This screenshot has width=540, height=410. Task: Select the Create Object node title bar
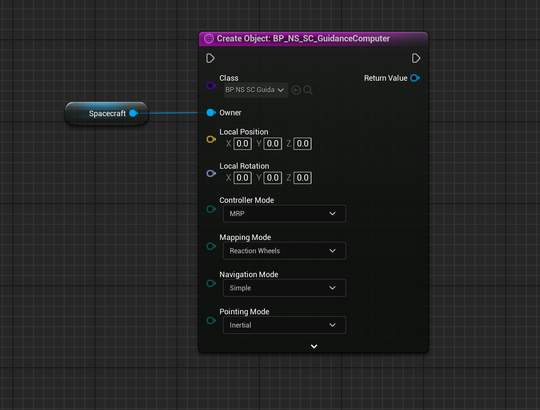click(x=313, y=38)
